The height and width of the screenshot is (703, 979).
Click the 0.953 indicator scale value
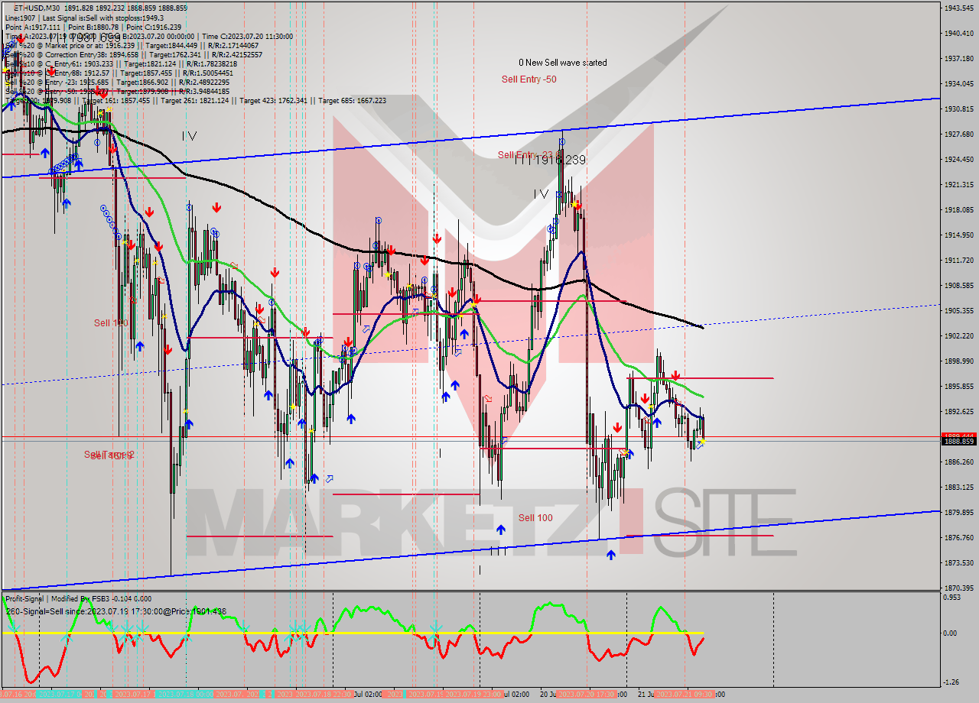pos(953,598)
